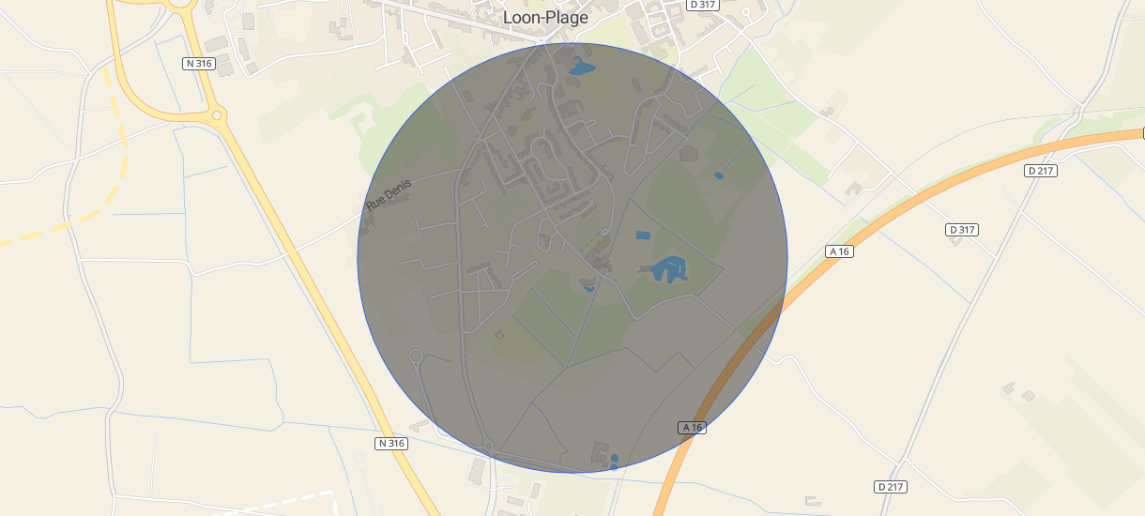This screenshot has height=516, width=1145.
Task: Click the small blue rectangular pond above the lake
Action: point(643,235)
